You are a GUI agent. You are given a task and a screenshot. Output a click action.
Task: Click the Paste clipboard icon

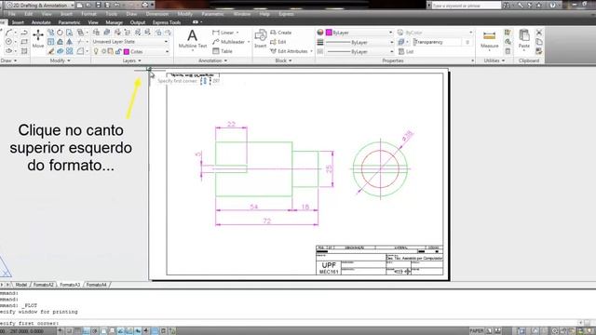[524, 39]
